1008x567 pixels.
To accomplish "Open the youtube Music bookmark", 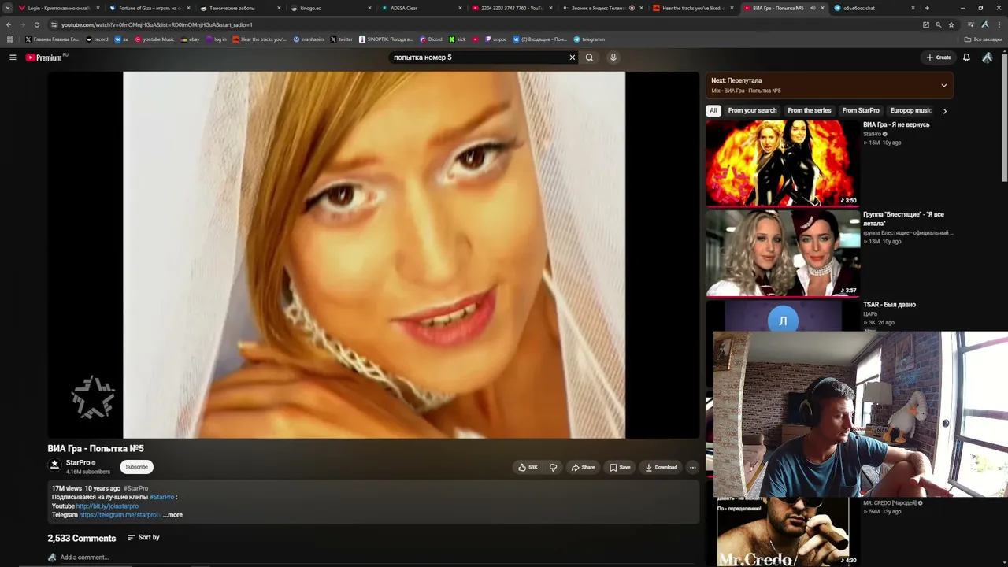I will pos(154,39).
